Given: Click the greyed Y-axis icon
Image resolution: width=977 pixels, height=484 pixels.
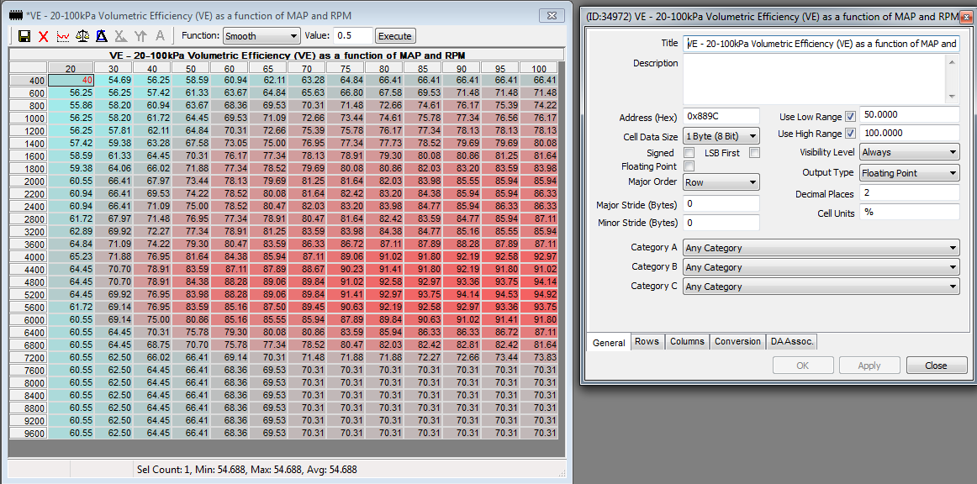Looking at the screenshot, I should pyautogui.click(x=140, y=36).
